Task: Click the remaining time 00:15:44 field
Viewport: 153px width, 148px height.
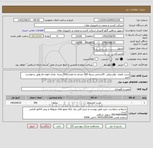Action: [x=37, y=36]
